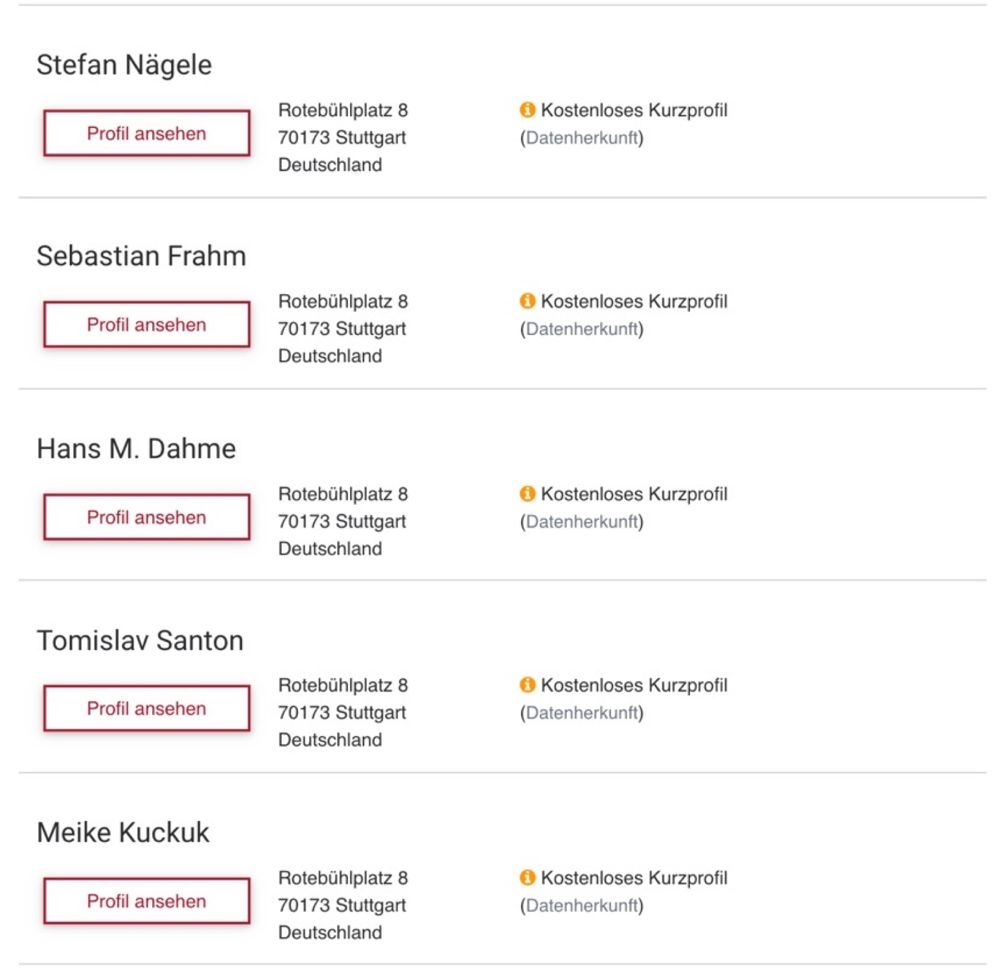Viewport: 1004px width, 971px height.
Task: Open Tomislav Santon's Datenherkunft link
Action: (x=581, y=713)
